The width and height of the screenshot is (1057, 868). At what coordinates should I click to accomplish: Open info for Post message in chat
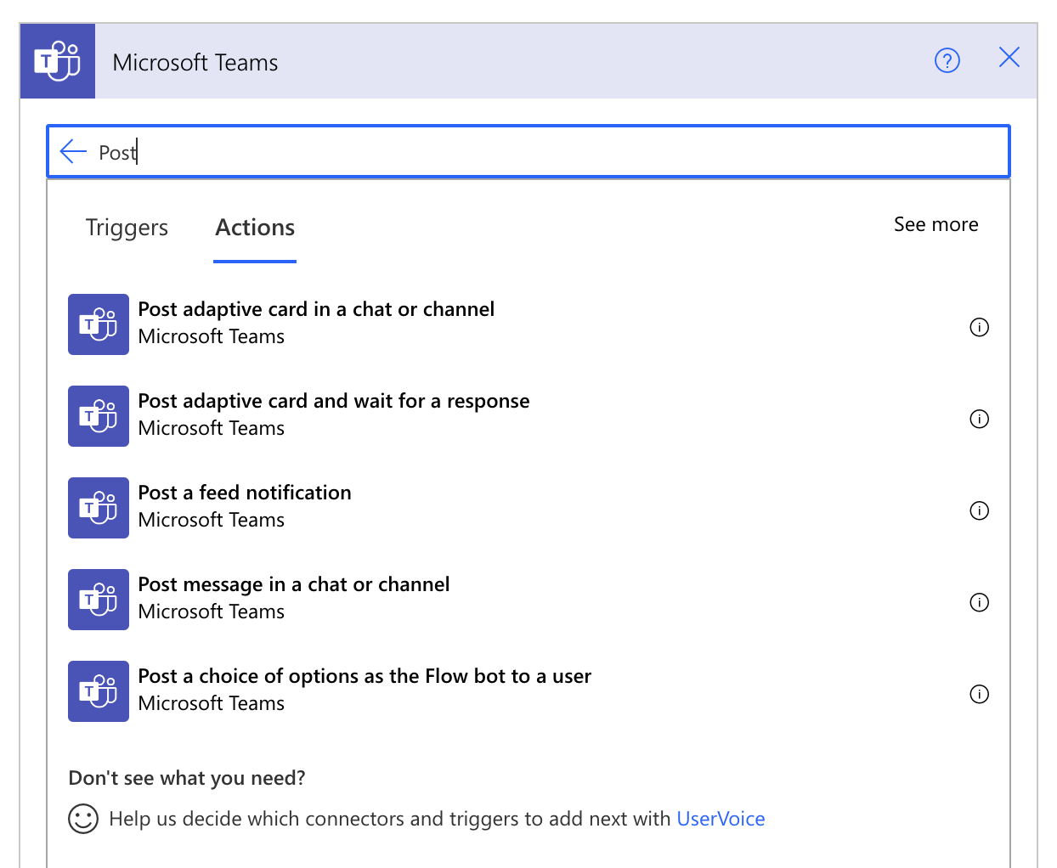point(979,602)
